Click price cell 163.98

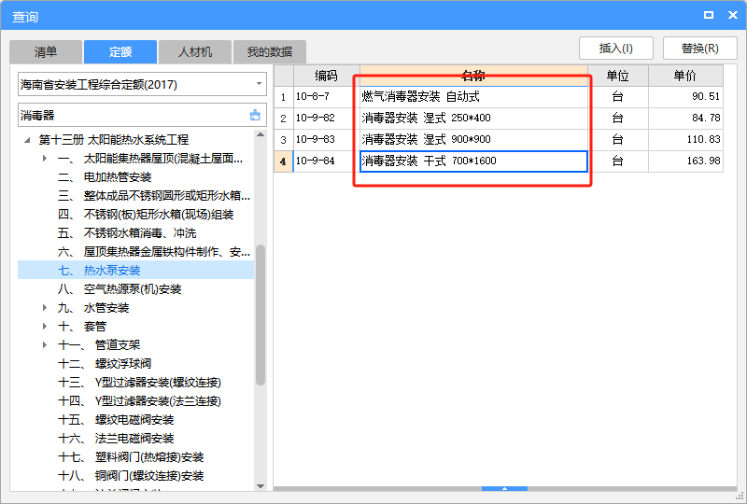[685, 161]
